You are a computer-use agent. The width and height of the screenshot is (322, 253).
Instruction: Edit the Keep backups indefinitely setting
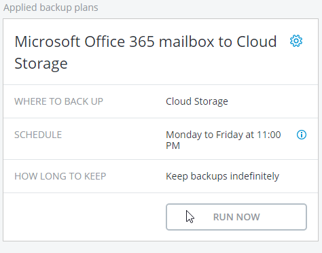[222, 176]
